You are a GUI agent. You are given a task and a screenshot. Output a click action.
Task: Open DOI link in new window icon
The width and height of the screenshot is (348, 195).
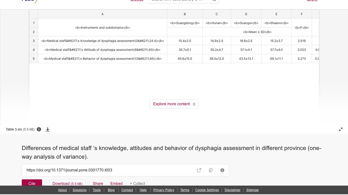[x=199, y=170]
